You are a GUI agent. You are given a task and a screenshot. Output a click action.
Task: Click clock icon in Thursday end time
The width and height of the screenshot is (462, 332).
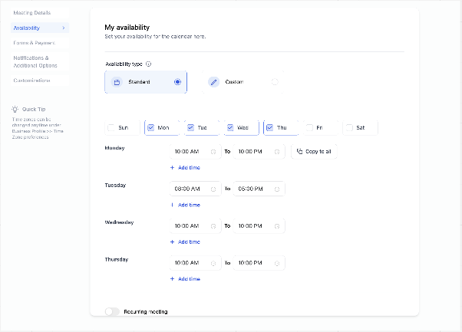coord(277,264)
